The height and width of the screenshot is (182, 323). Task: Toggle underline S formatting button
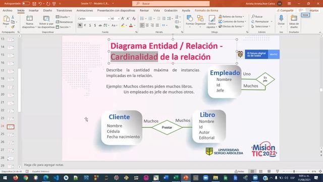(x=90, y=25)
